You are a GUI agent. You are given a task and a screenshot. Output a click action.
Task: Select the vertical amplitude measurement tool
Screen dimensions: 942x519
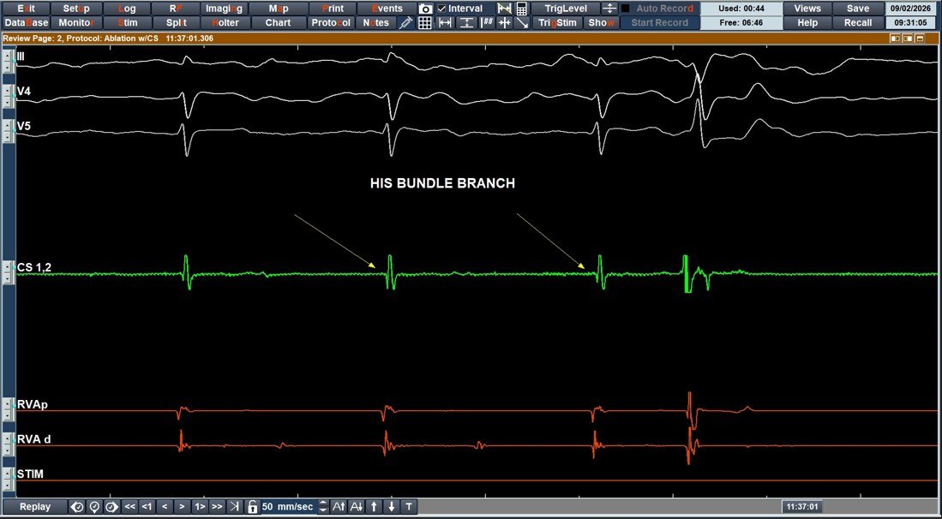coord(467,23)
